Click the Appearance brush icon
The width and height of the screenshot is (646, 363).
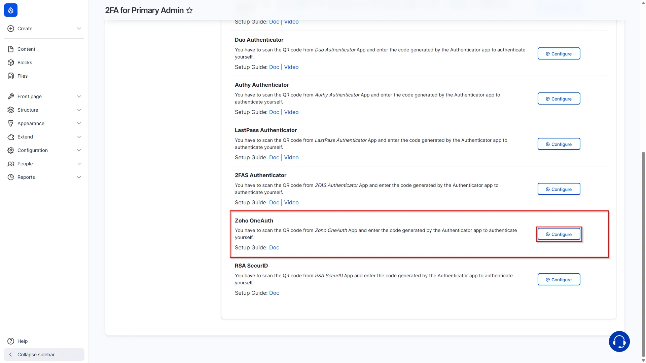pyautogui.click(x=11, y=123)
